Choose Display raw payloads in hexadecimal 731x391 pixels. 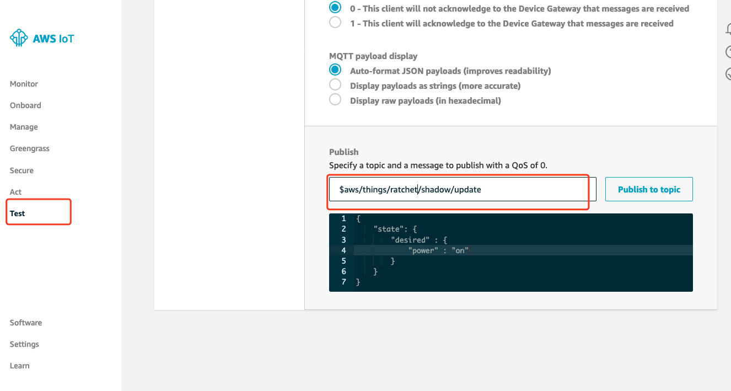click(335, 100)
